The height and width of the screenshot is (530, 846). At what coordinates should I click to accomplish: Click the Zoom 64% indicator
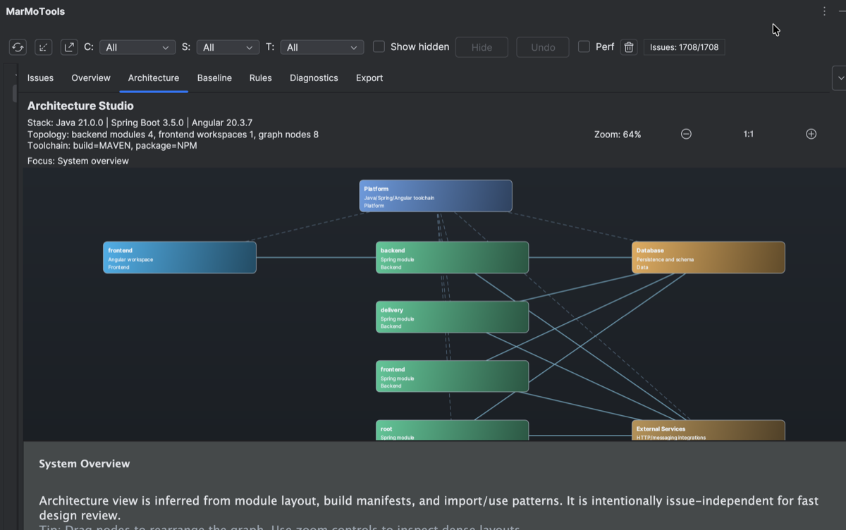tap(618, 133)
